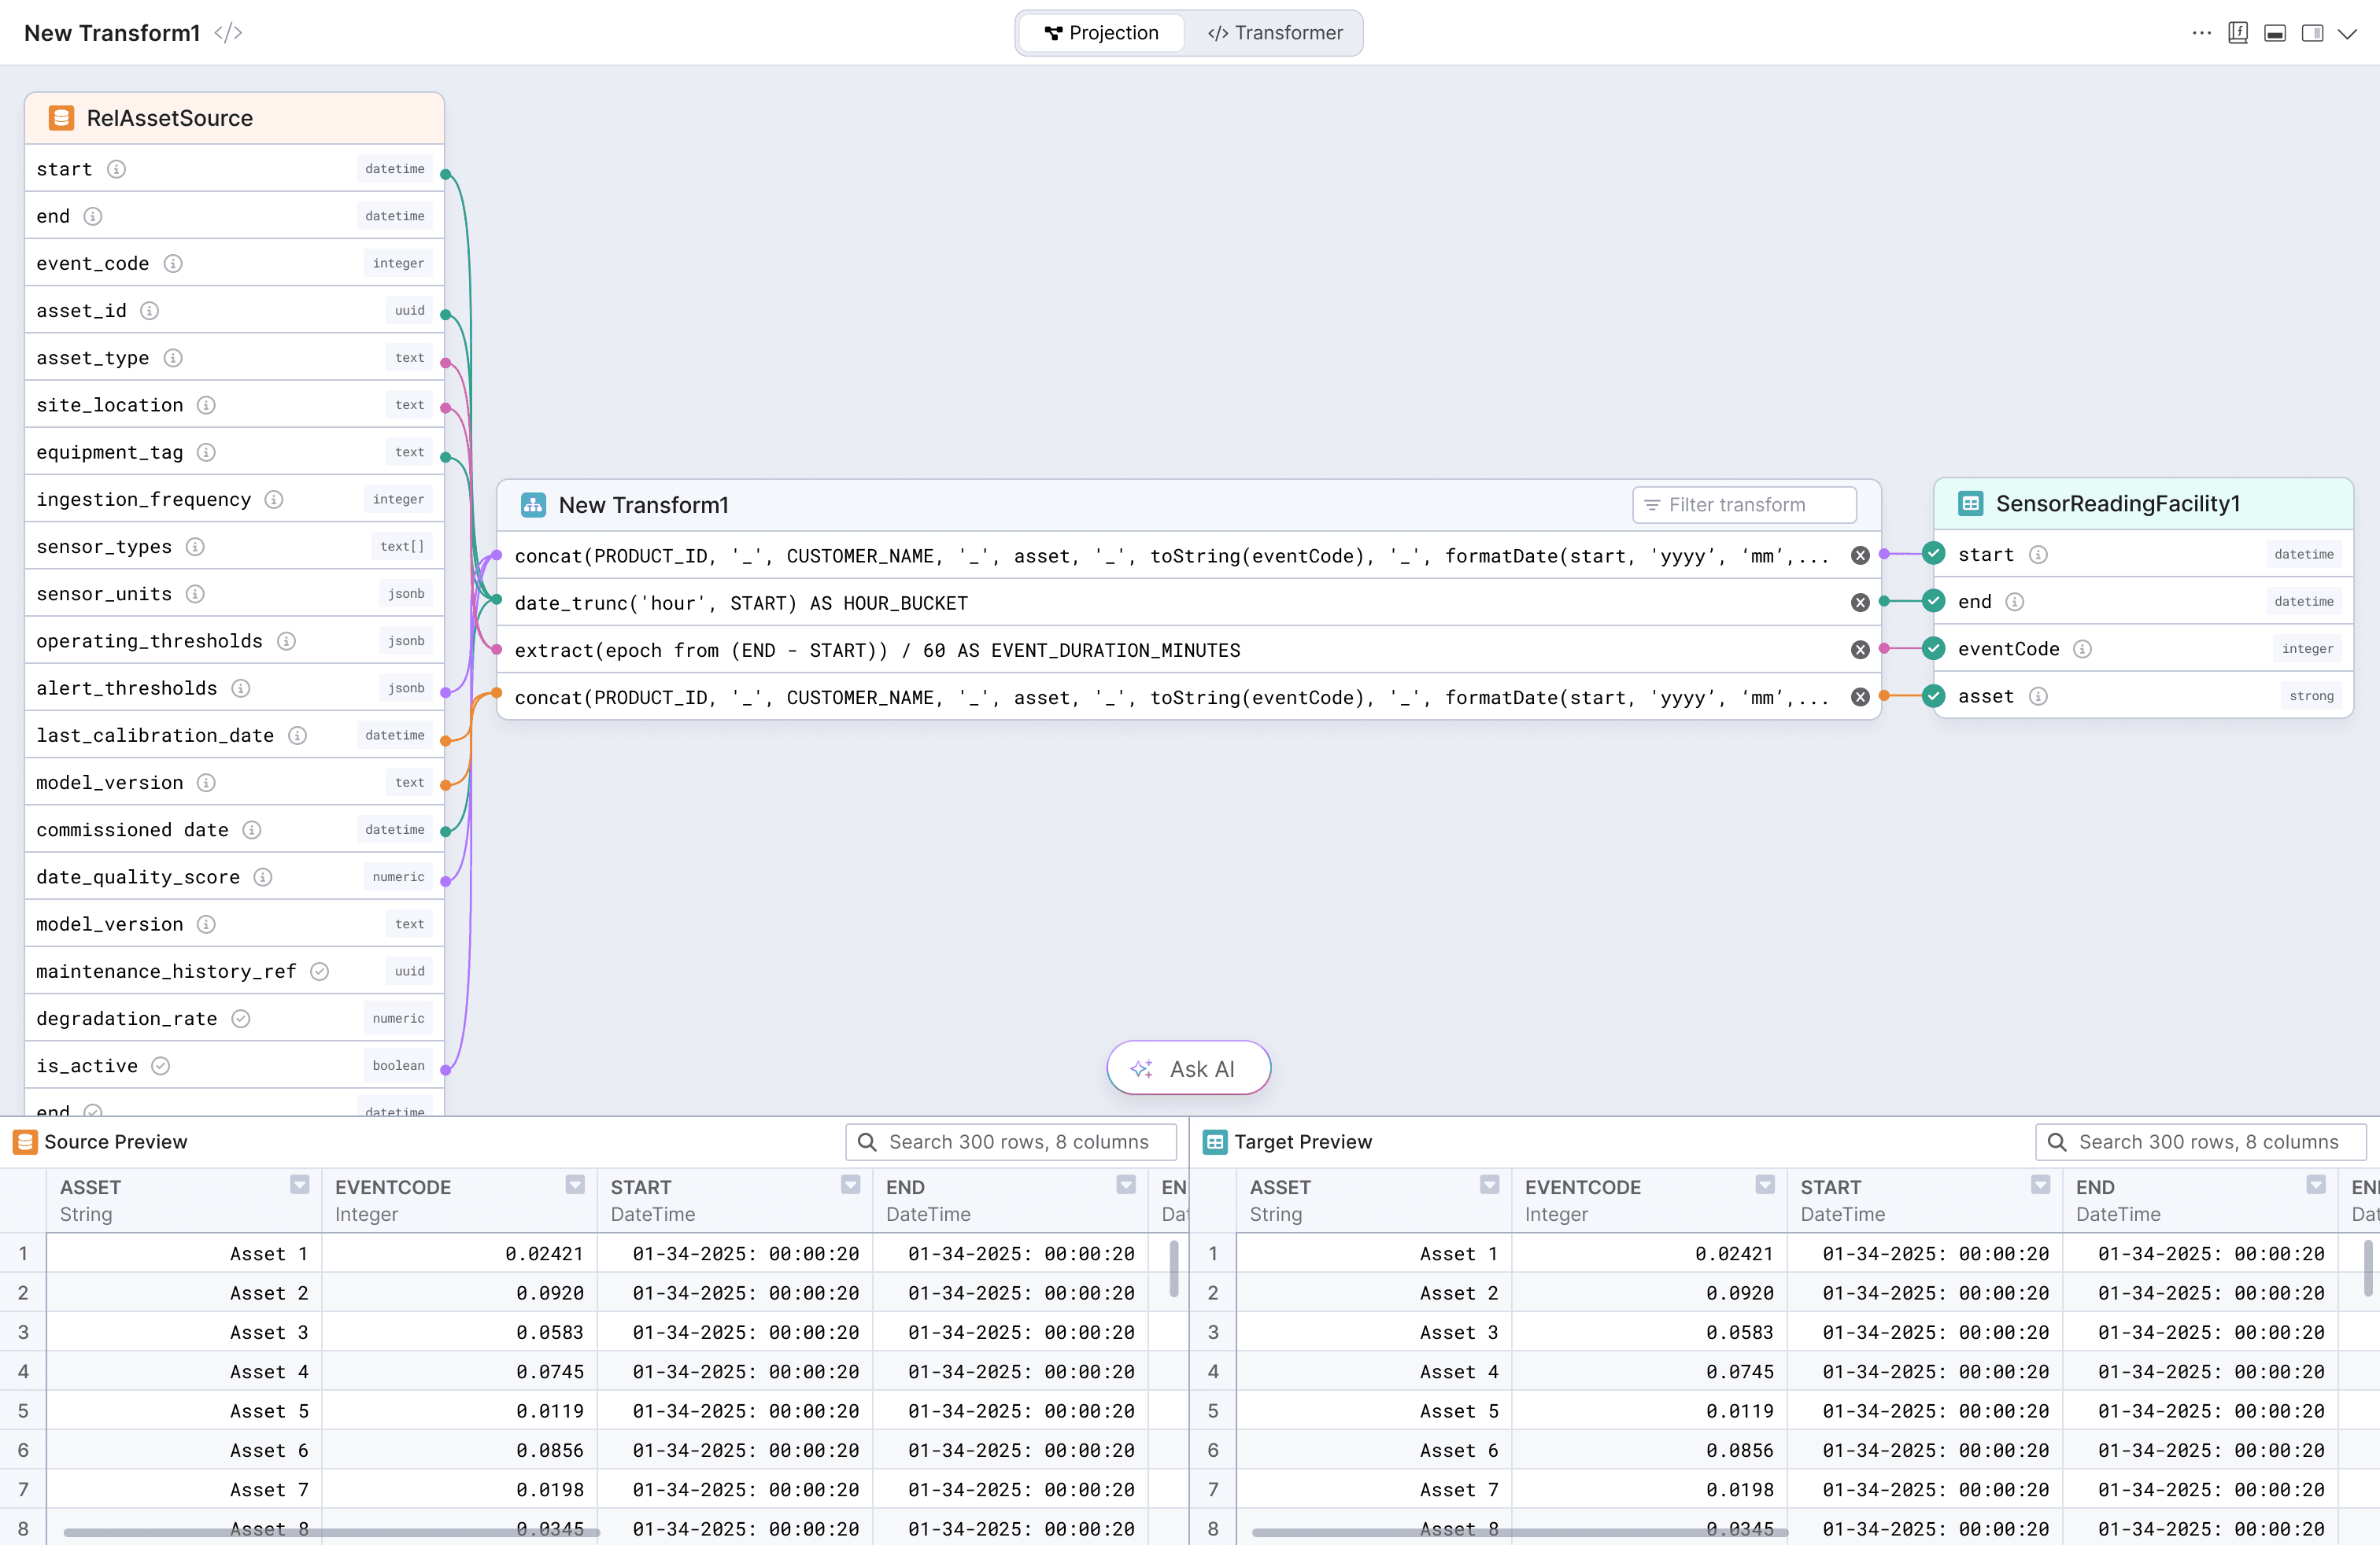Viewport: 2380px width, 1545px height.
Task: Select the Projection tab
Action: click(1102, 33)
